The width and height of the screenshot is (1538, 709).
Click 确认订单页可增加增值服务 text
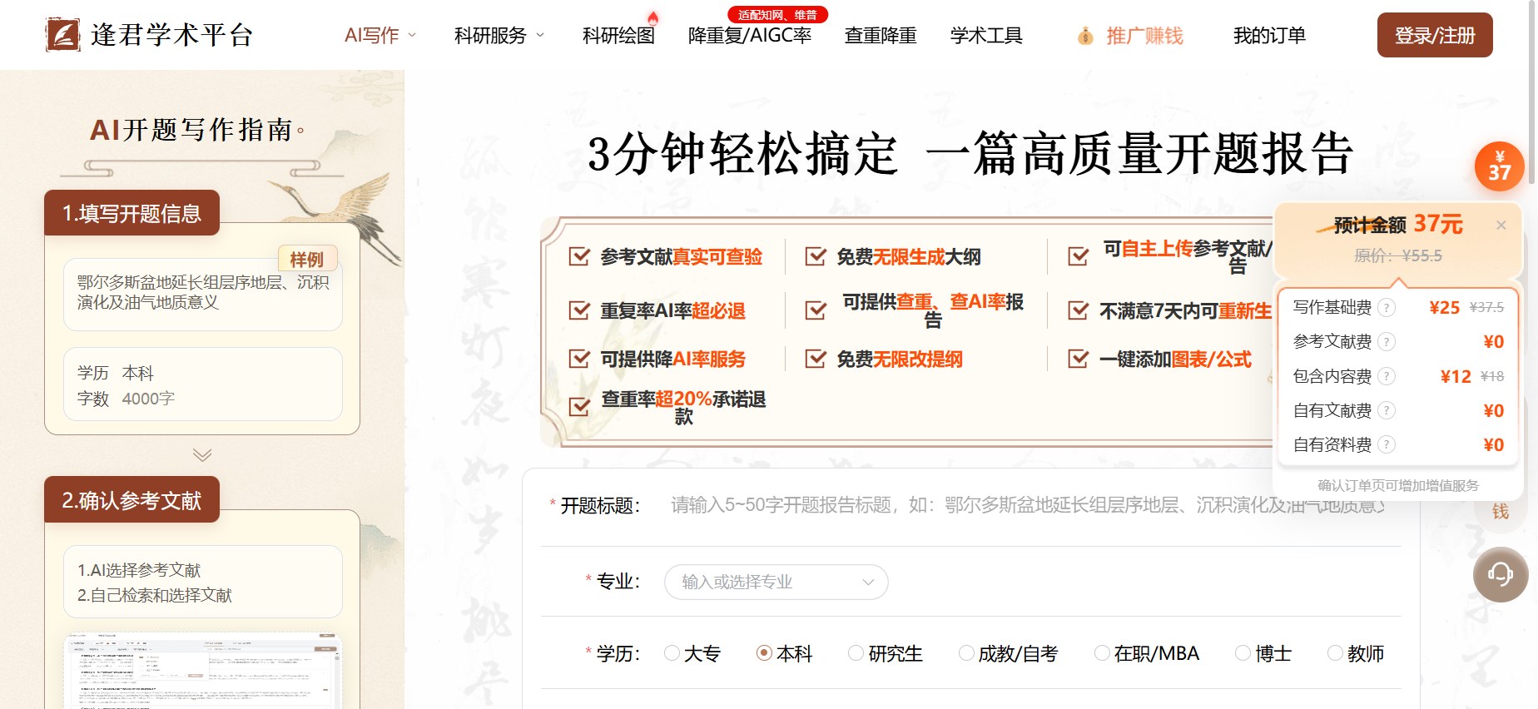click(x=1398, y=485)
